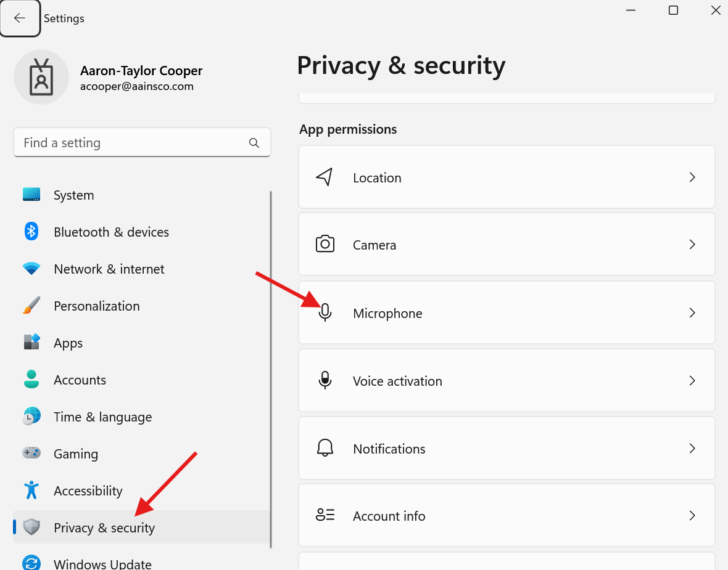Click the back arrow button

pyautogui.click(x=20, y=18)
